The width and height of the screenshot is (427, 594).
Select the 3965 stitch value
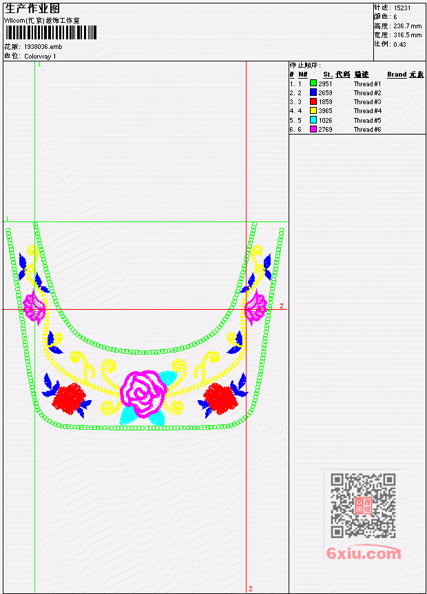tap(325, 111)
